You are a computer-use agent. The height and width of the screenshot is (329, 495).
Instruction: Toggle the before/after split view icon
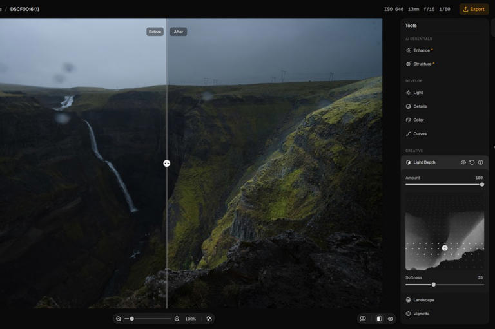(380, 319)
